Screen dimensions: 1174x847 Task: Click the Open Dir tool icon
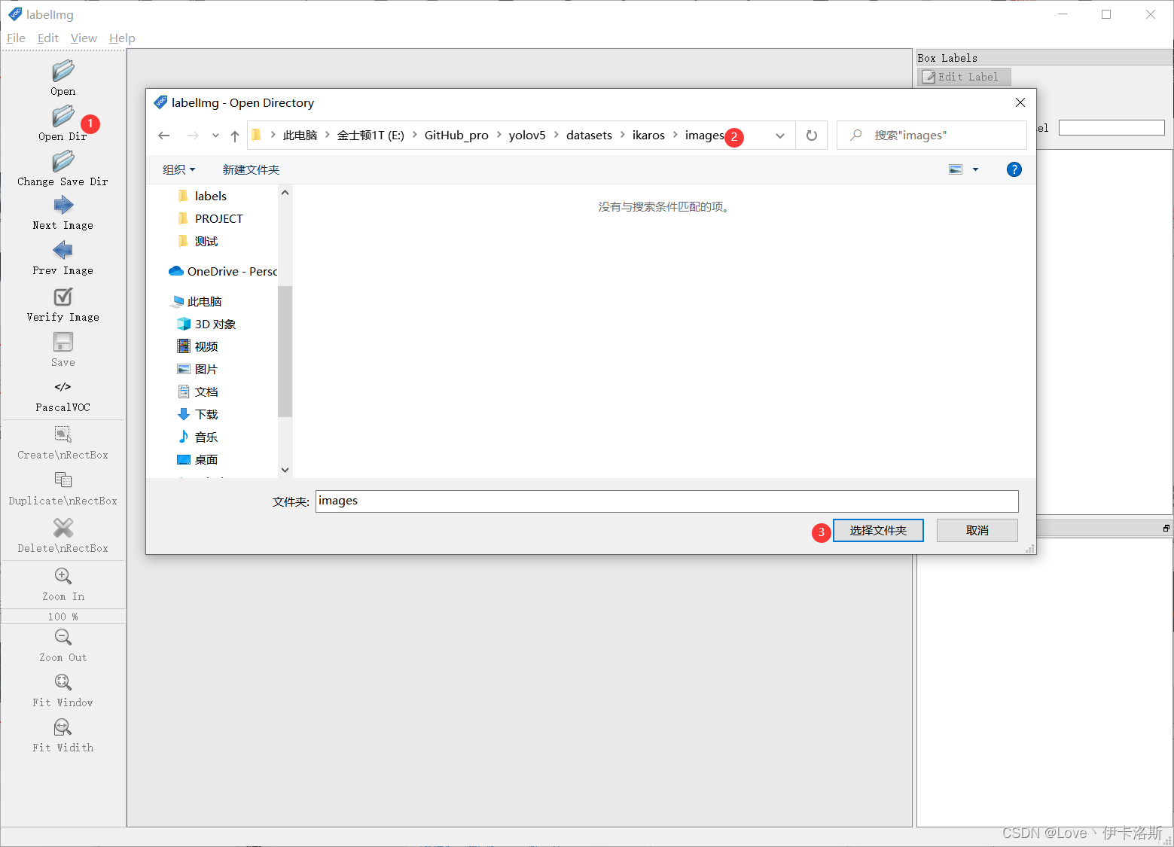coord(63,116)
